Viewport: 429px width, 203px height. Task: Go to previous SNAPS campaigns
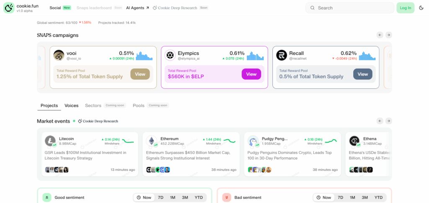[380, 35]
